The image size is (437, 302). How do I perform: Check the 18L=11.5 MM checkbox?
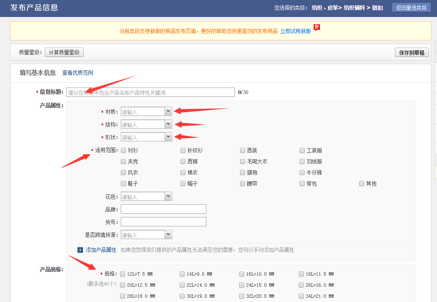301,274
